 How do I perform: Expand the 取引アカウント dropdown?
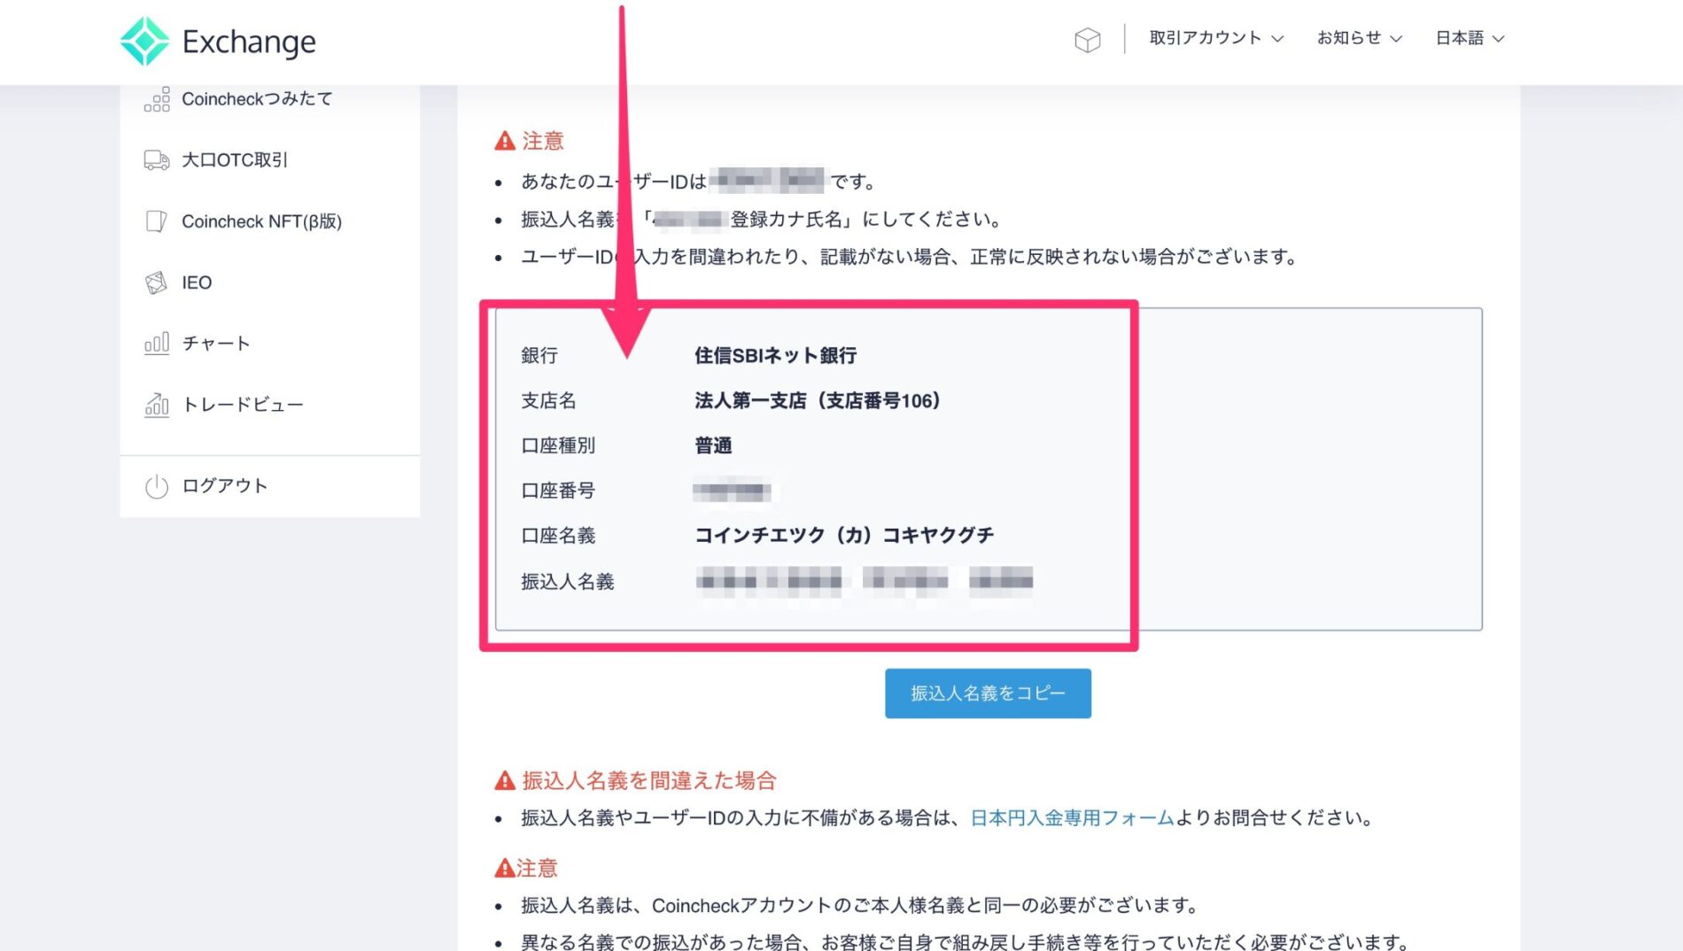(1216, 38)
